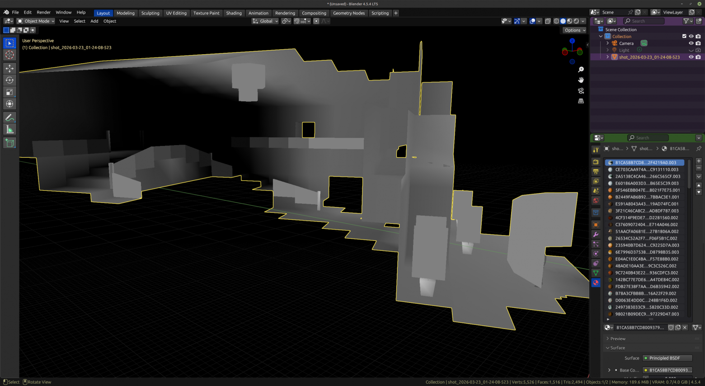
Task: Open Principled BSDF surface shader selector
Action: pyautogui.click(x=667, y=358)
